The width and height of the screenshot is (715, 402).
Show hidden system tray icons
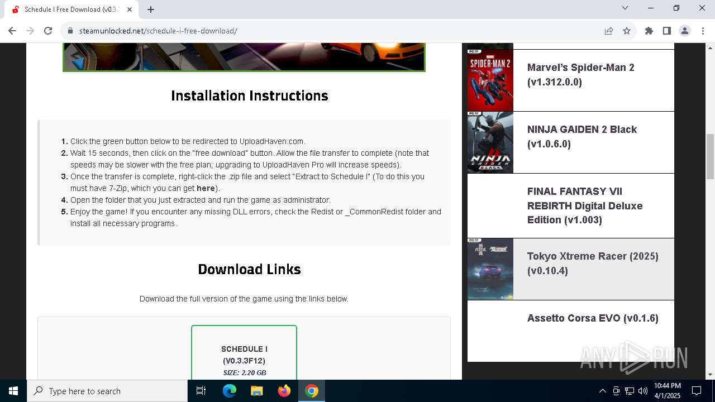point(602,391)
